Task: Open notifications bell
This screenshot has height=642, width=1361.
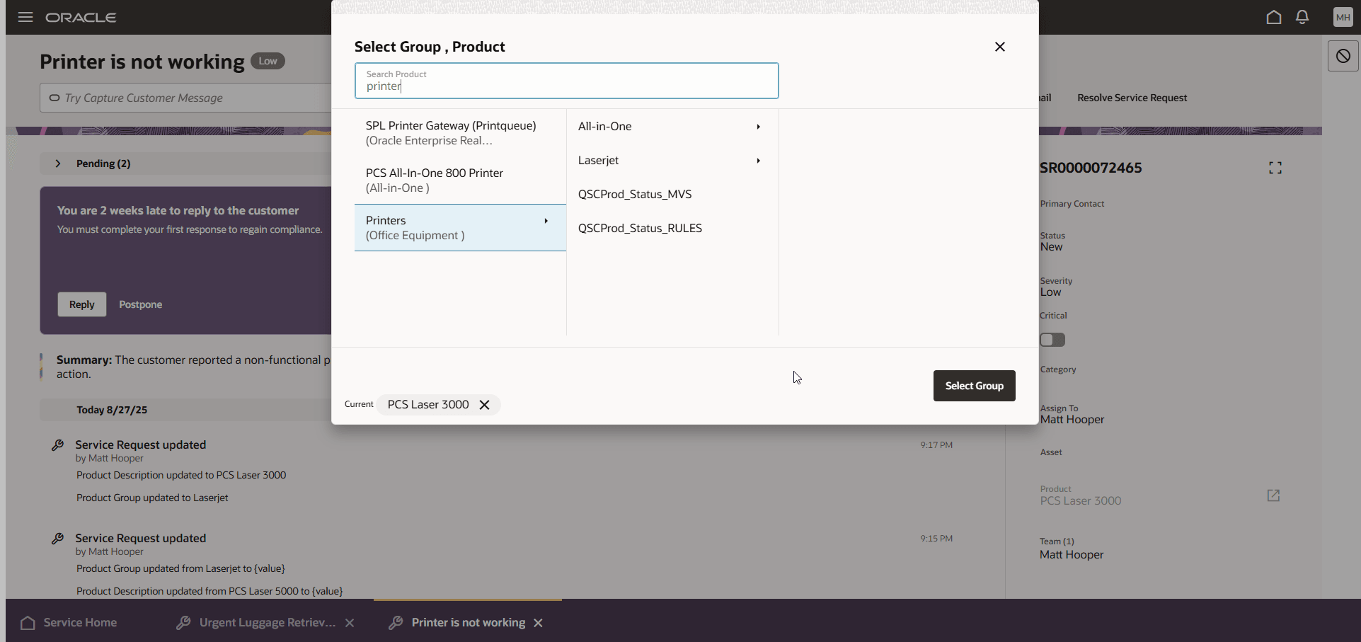Action: pyautogui.click(x=1302, y=17)
